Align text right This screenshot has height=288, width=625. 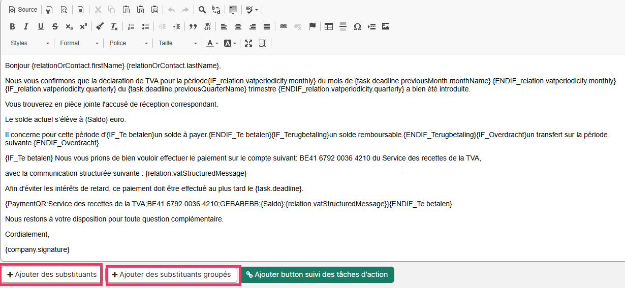[x=253, y=26]
